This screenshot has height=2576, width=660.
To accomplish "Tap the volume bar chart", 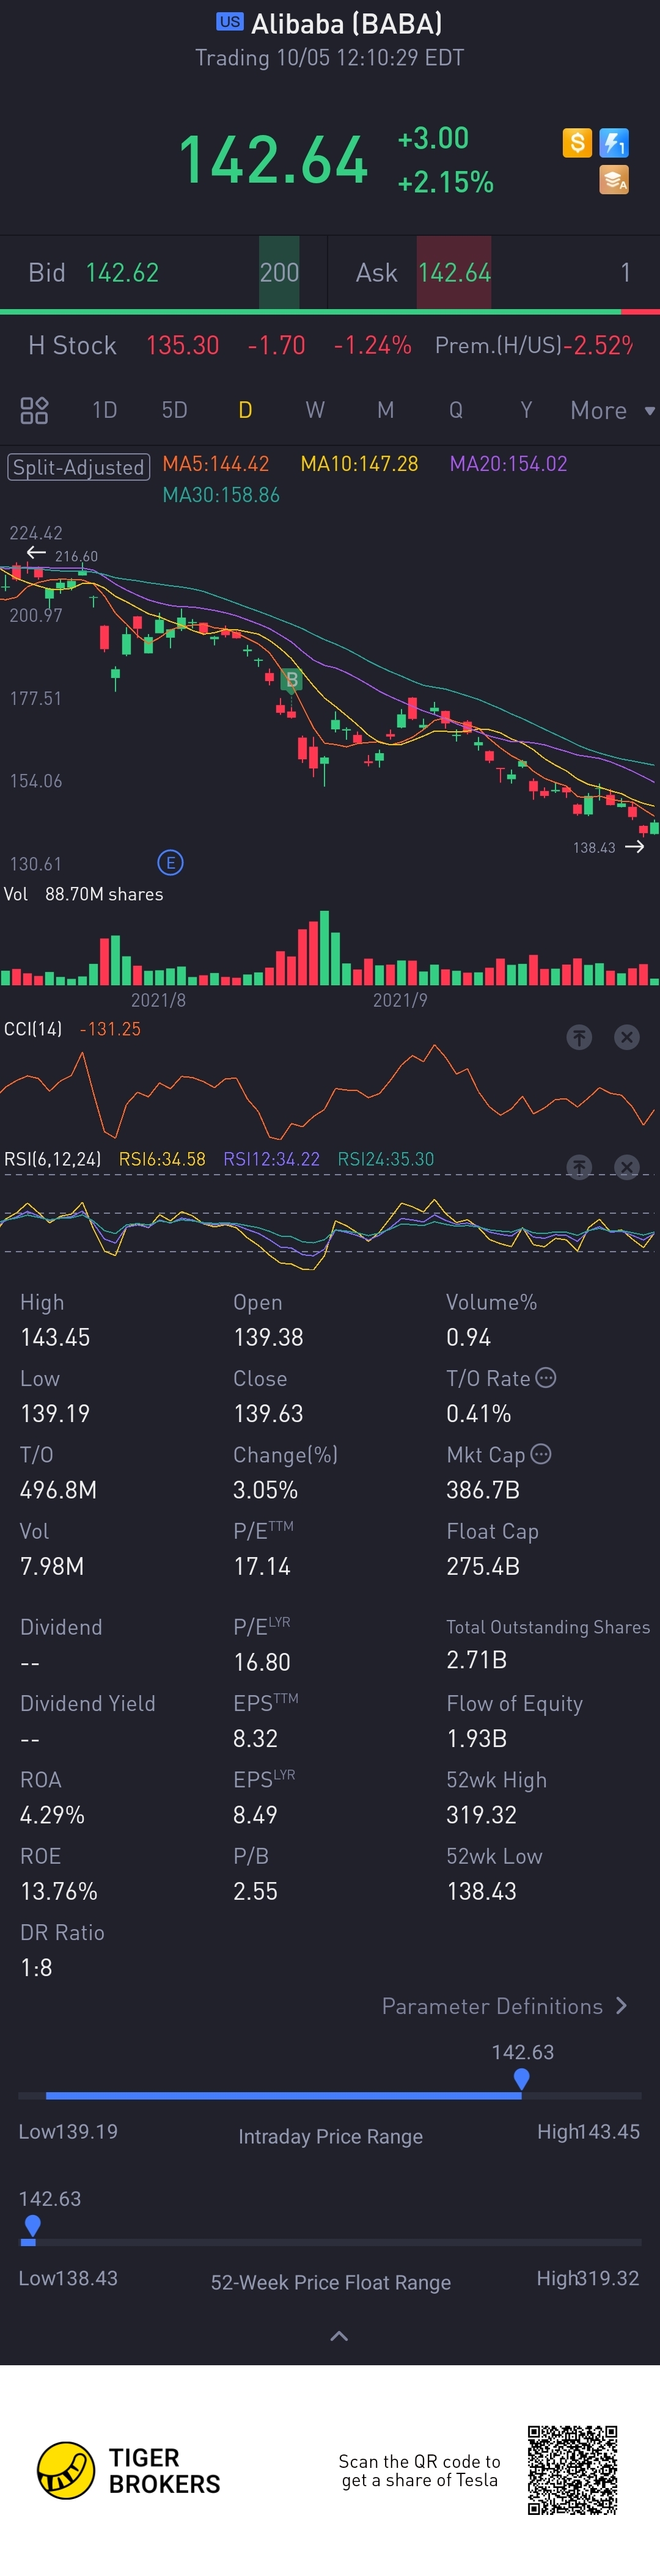I will coord(330,947).
